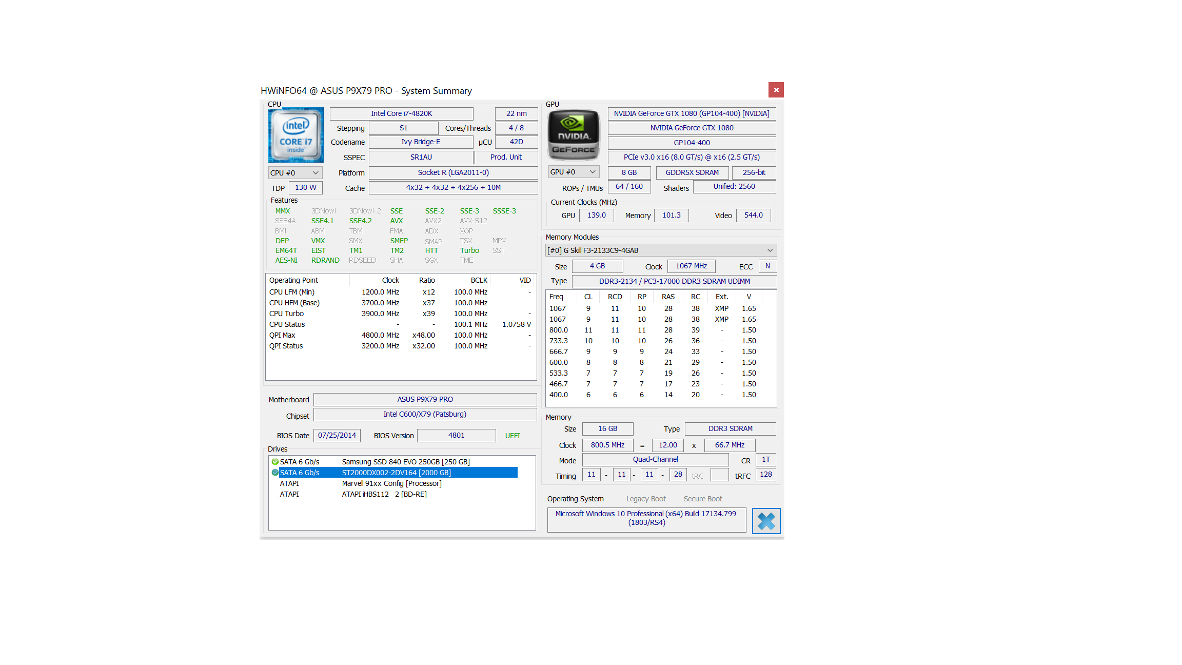Click the NVIDIA GeForce logo
Viewport: 1182px width, 665px height.
(x=574, y=135)
